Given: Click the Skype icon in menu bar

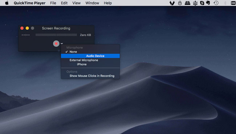Looking at the screenshot, I should coord(202,3).
